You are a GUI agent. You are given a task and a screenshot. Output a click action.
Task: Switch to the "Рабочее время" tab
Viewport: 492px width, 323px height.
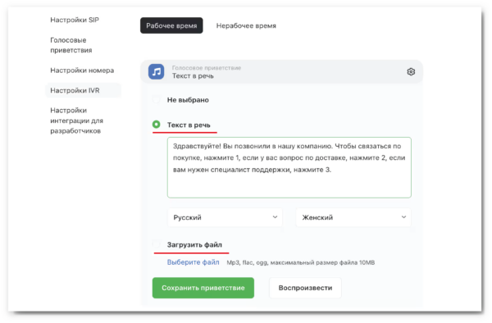click(x=171, y=25)
